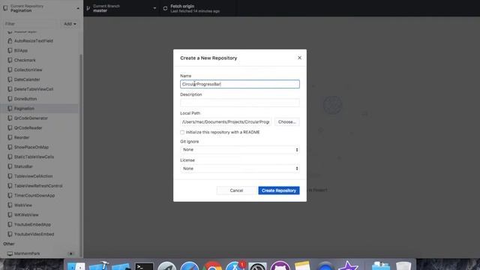
Task: Select the AutoResizeTextField repository
Action: pyautogui.click(x=40, y=40)
